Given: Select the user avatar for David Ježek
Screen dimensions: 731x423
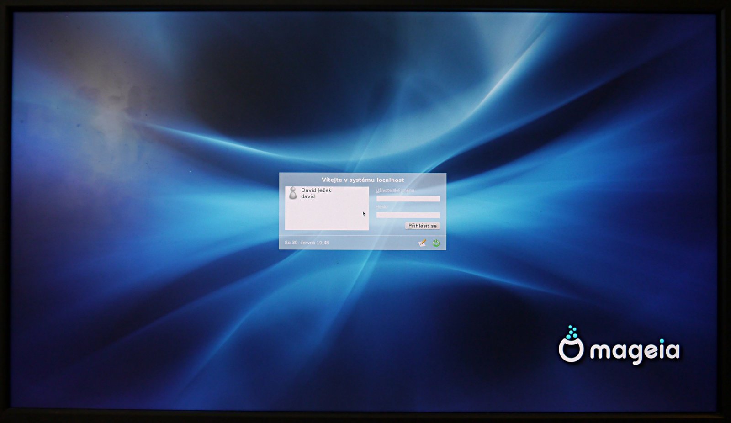Looking at the screenshot, I should coord(293,193).
